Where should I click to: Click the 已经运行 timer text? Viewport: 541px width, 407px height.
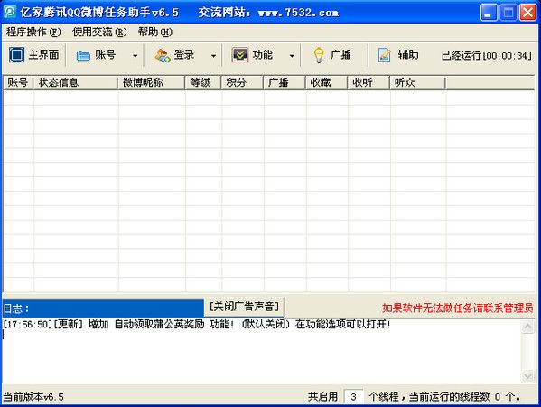point(487,55)
